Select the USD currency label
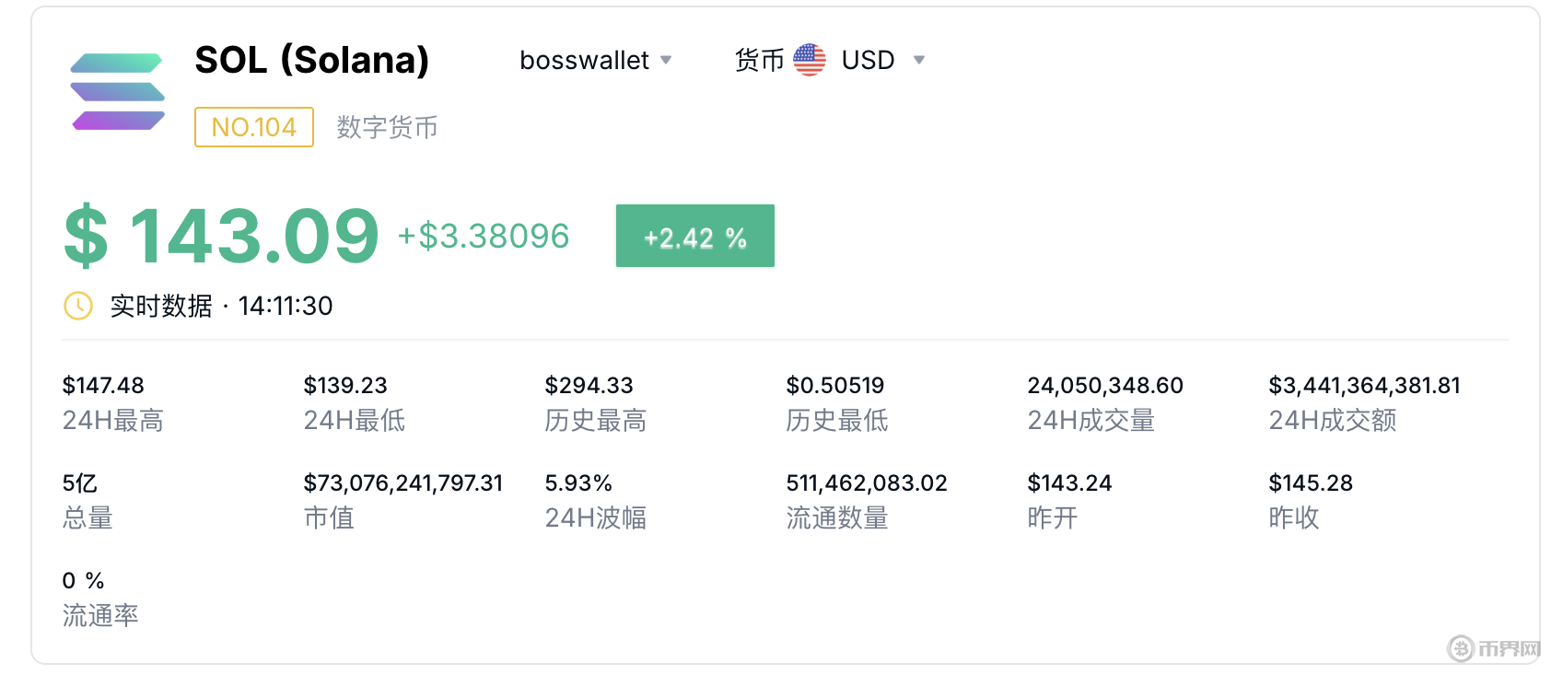This screenshot has width=1551, height=674. (x=869, y=60)
